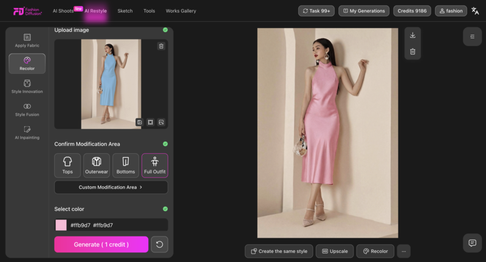Delete the generated result image

412,52
